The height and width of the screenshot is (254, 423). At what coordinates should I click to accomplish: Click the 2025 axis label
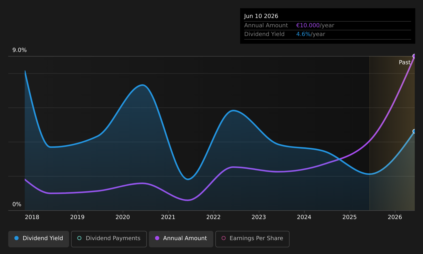point(350,217)
